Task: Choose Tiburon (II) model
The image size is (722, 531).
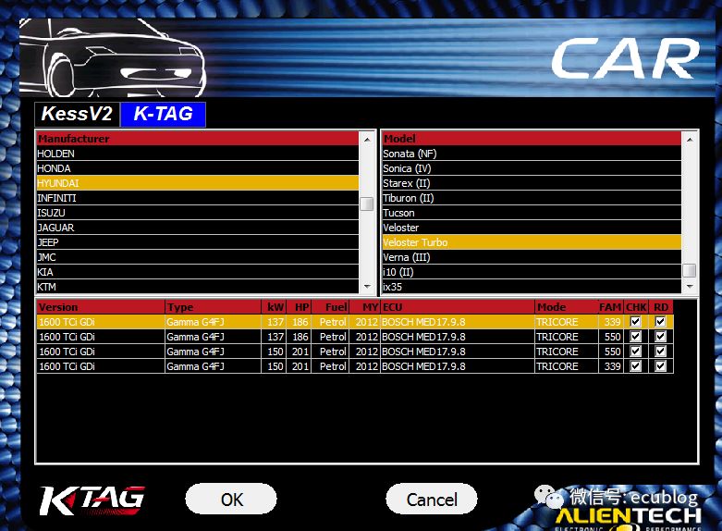Action: pyautogui.click(x=532, y=198)
